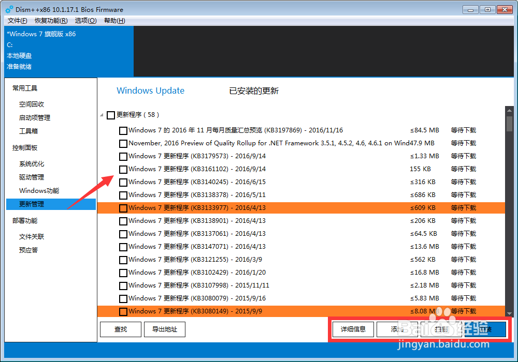Open 系统优化 in the sidebar
The image size is (518, 362).
(x=32, y=164)
